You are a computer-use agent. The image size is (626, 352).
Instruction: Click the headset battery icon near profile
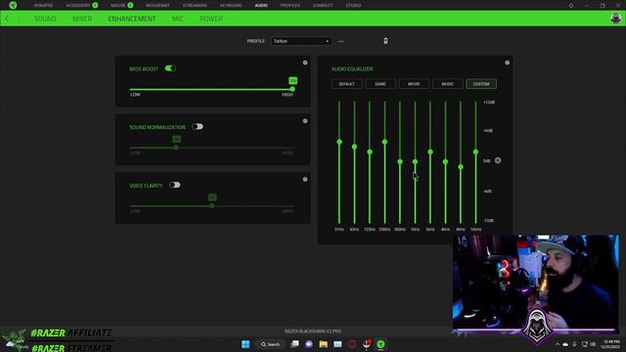[385, 41]
